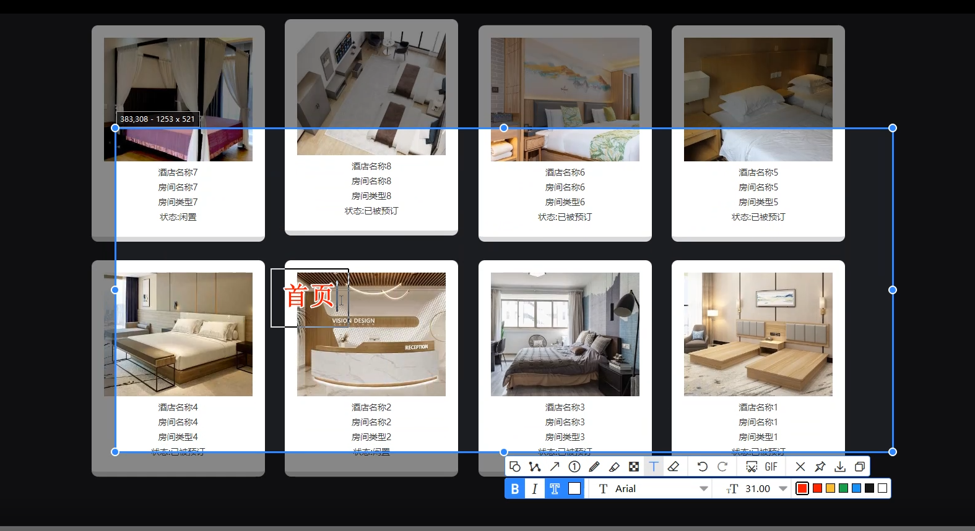This screenshot has height=531, width=975.
Task: Click the 酒店名称2 reception photo
Action: pyautogui.click(x=371, y=334)
